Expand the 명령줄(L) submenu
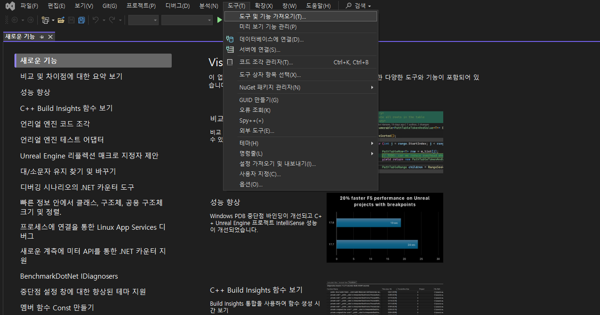 (300, 153)
